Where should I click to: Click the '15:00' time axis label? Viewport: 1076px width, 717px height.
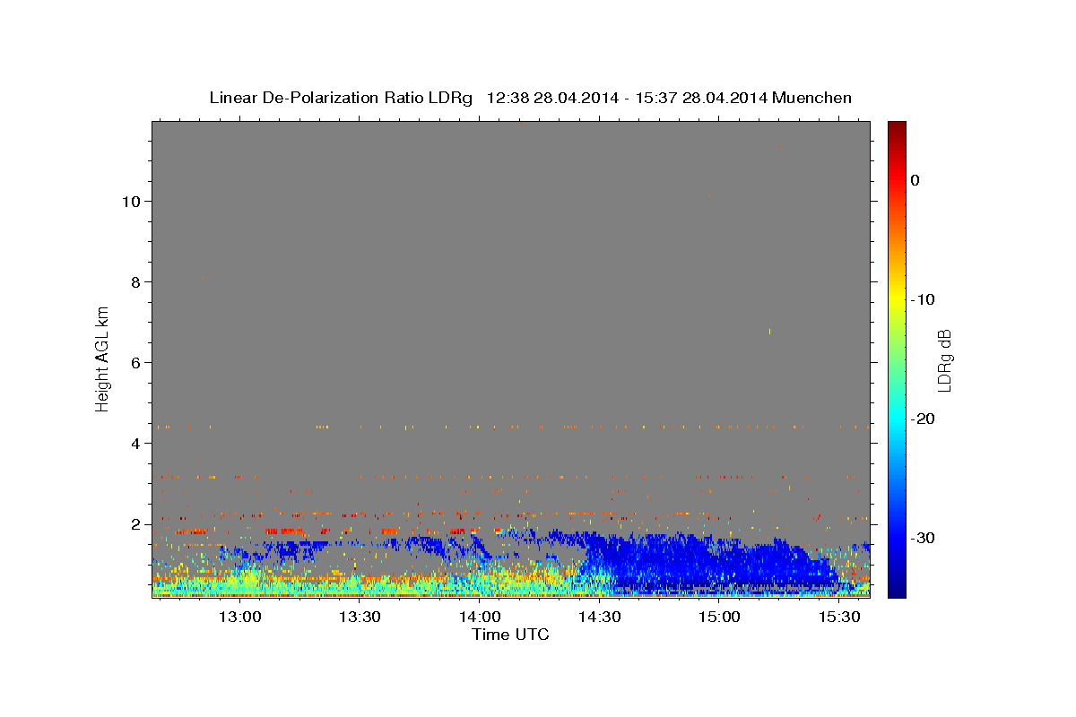coord(719,618)
